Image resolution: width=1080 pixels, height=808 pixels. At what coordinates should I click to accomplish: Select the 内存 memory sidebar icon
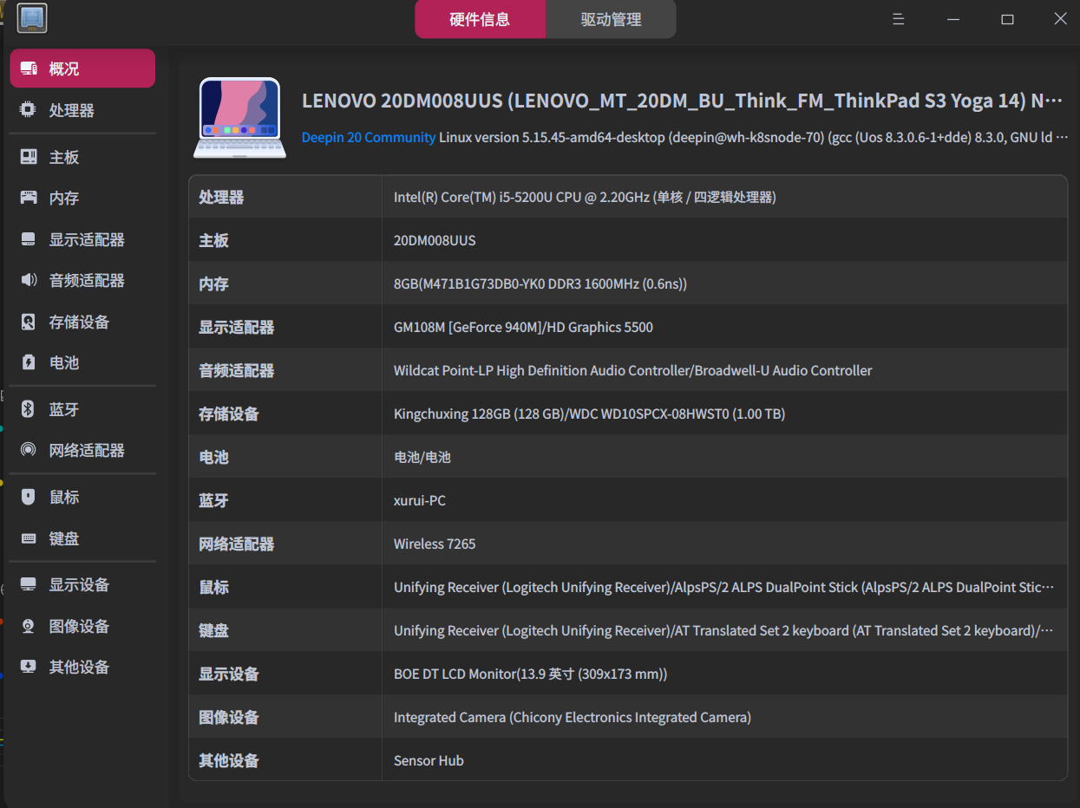pyautogui.click(x=29, y=198)
